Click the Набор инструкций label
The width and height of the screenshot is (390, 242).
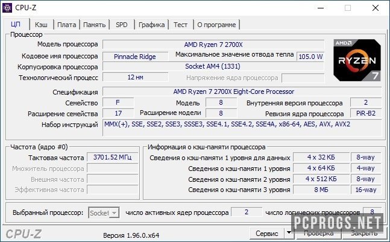coord(70,125)
